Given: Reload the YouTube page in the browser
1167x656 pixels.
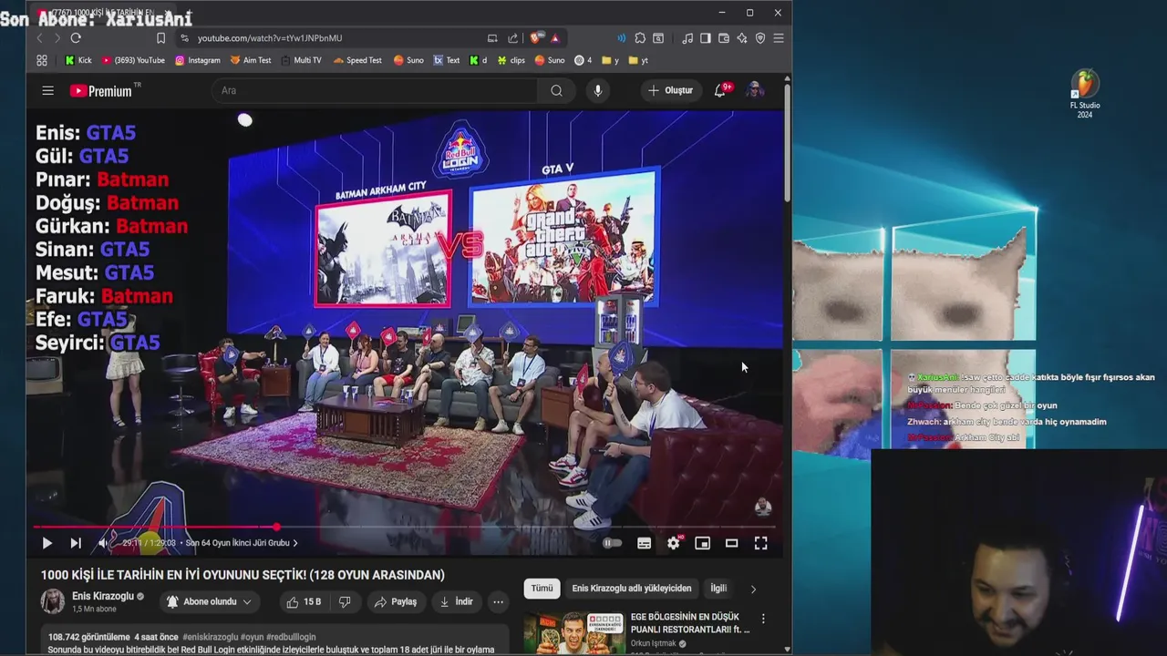Looking at the screenshot, I should tap(76, 38).
